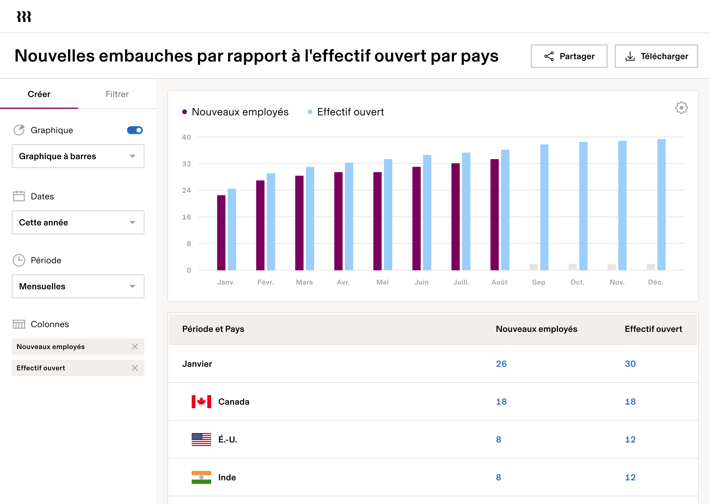Image resolution: width=710 pixels, height=504 pixels.
Task: Click the Colonnes table icon
Action: tap(19, 324)
